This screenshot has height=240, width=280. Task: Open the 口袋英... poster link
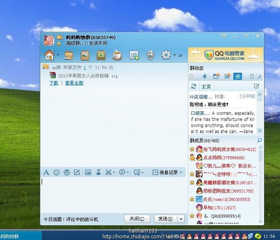[x=200, y=113]
